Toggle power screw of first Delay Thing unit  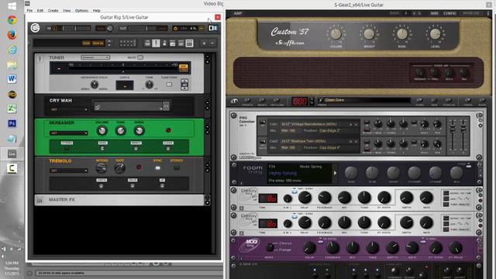click(234, 191)
